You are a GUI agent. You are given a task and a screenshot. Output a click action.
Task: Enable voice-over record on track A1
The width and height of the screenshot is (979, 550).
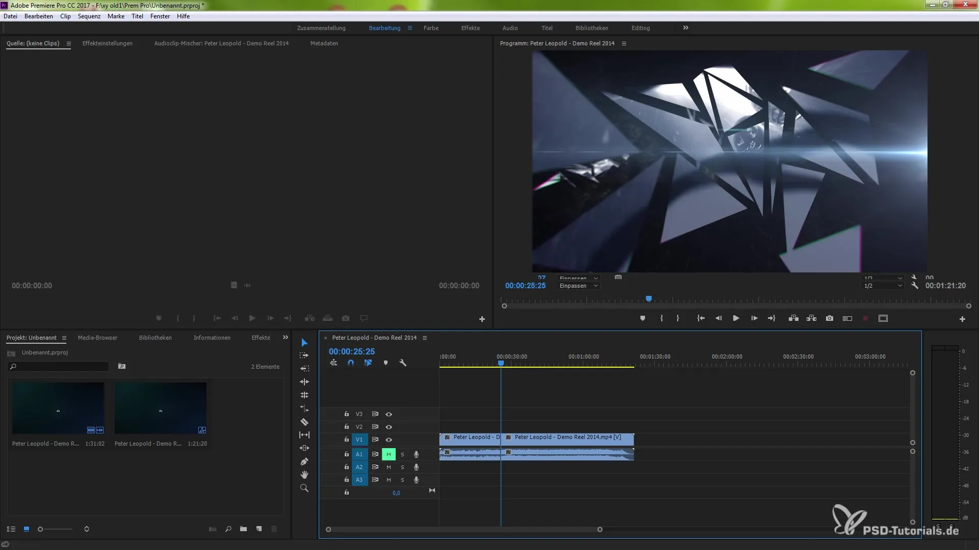coord(416,454)
